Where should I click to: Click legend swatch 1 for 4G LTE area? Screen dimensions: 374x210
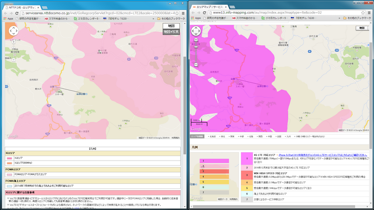(x=247, y=158)
